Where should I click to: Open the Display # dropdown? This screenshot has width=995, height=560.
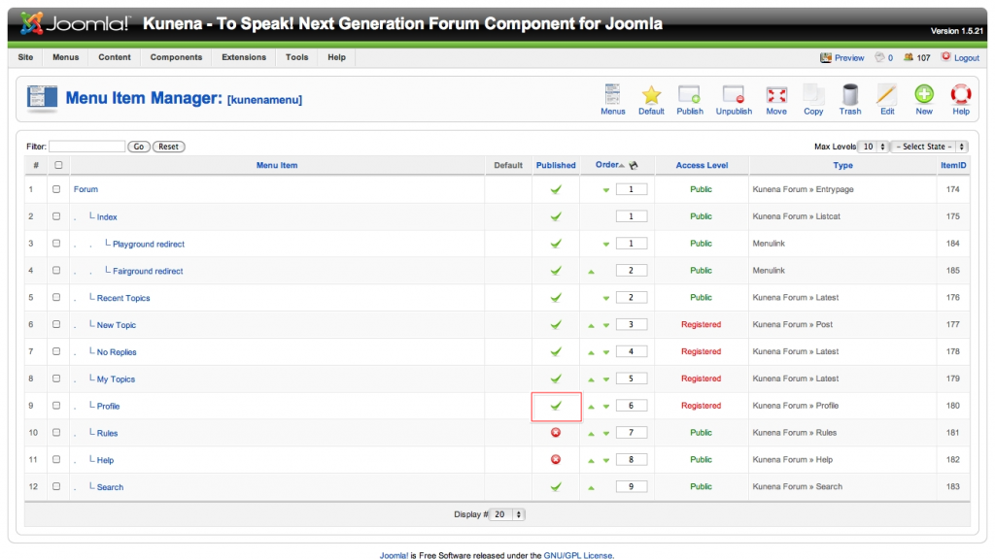(x=507, y=514)
